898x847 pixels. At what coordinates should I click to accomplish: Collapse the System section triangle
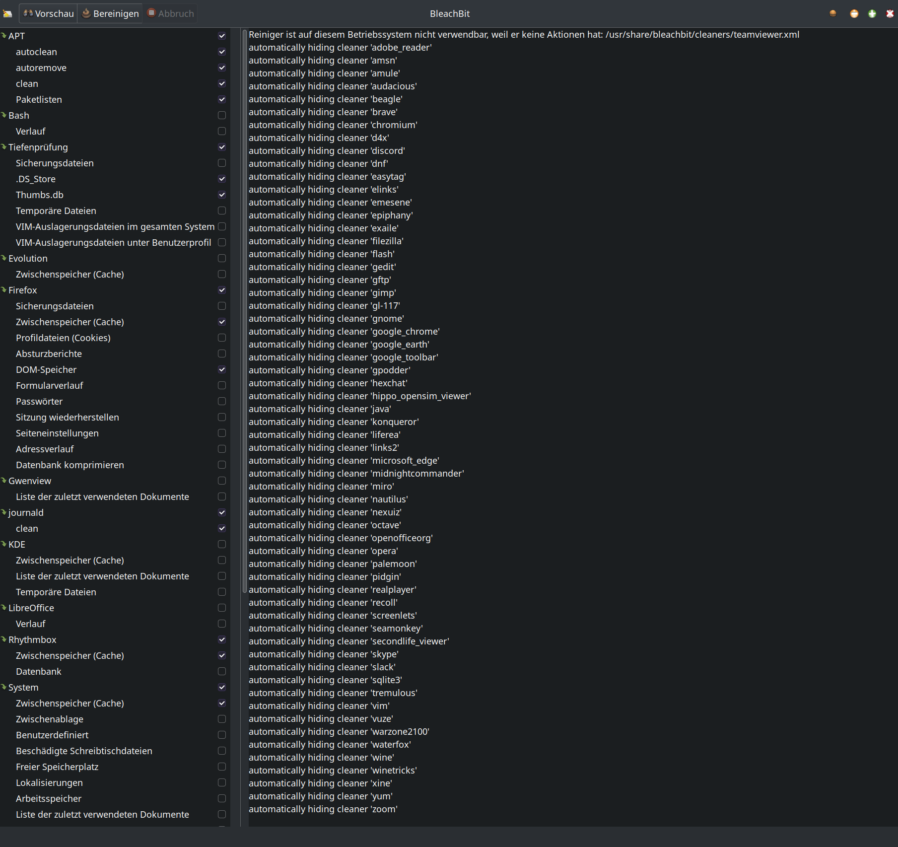click(4, 687)
